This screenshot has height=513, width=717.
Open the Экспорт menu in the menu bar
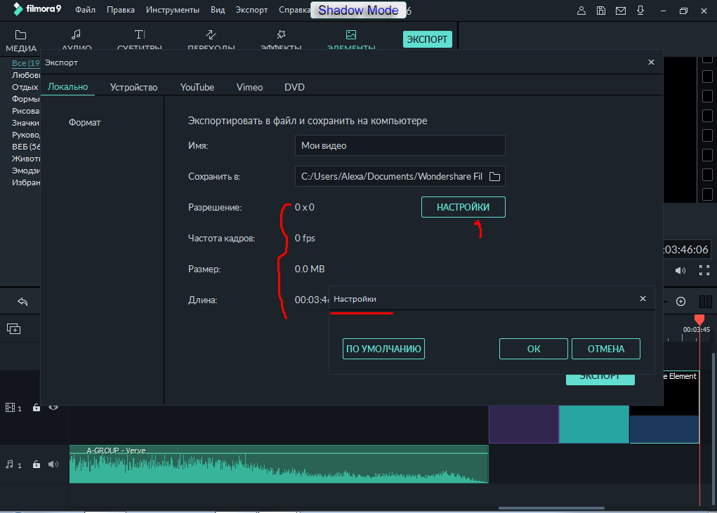[x=251, y=11]
